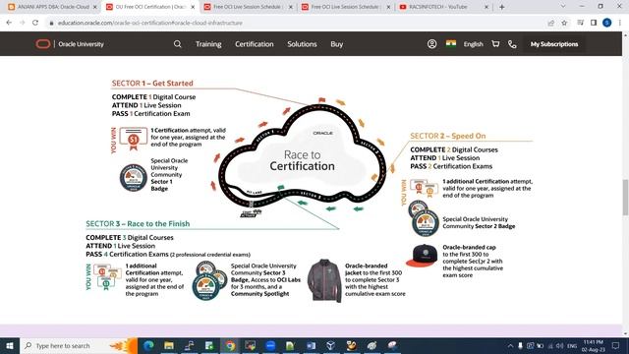
Task: Toggle the browser side panel icon
Action: coord(594,23)
